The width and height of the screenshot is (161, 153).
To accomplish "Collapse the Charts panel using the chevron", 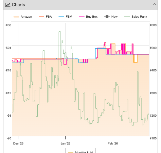I will (155, 4).
